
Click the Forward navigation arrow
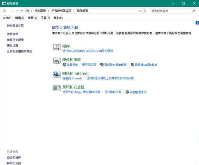(x=11, y=11)
